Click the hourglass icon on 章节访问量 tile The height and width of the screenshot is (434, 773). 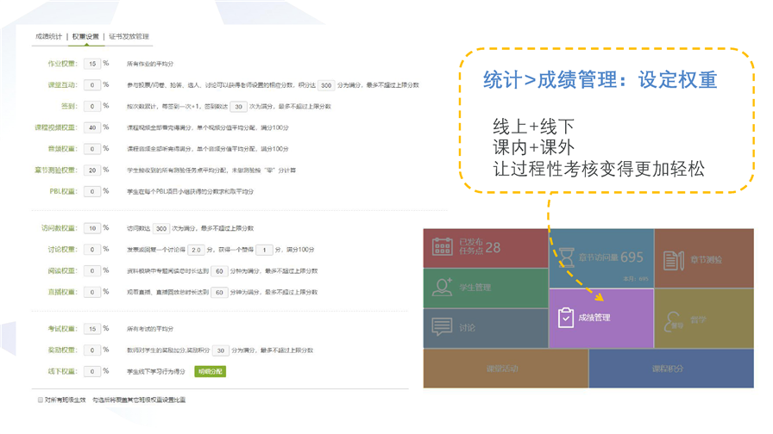566,257
